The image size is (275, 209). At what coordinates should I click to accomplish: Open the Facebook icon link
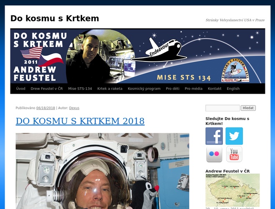click(214, 136)
